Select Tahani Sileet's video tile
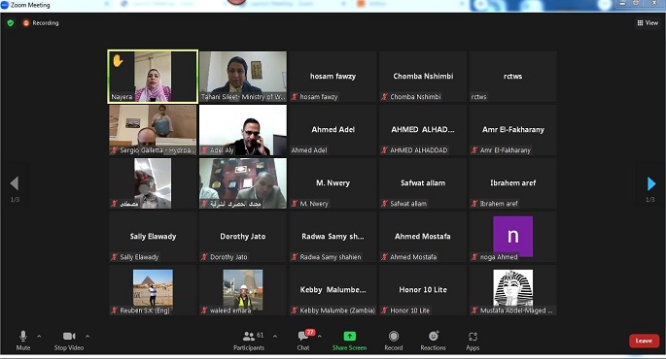This screenshot has height=359, width=666. pos(243,77)
